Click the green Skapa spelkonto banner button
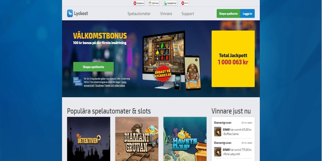The height and width of the screenshot is (161, 322). [x=93, y=67]
